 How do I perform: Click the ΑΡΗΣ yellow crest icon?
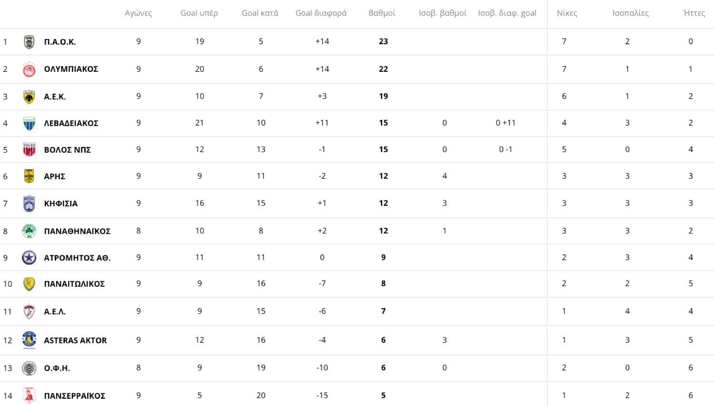click(29, 176)
